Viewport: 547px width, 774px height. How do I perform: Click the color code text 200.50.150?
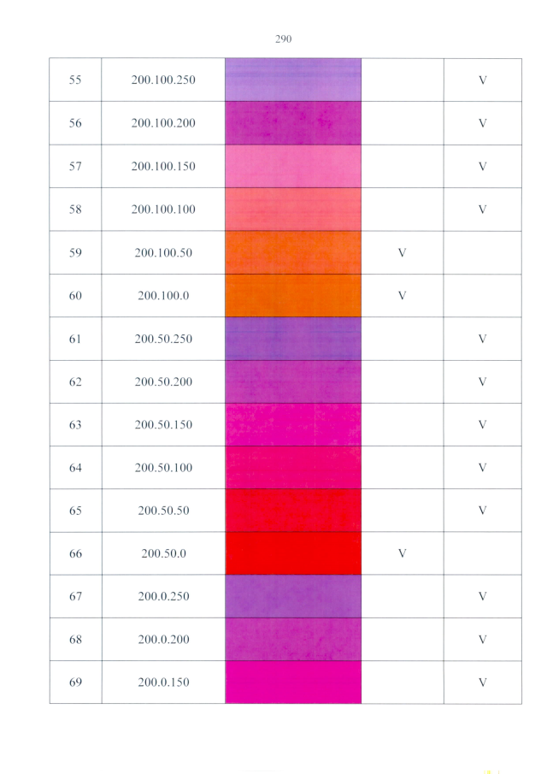tap(163, 425)
